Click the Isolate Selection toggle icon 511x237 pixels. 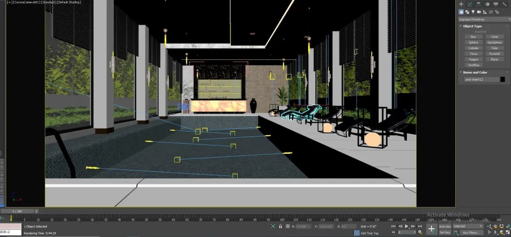coord(273,226)
